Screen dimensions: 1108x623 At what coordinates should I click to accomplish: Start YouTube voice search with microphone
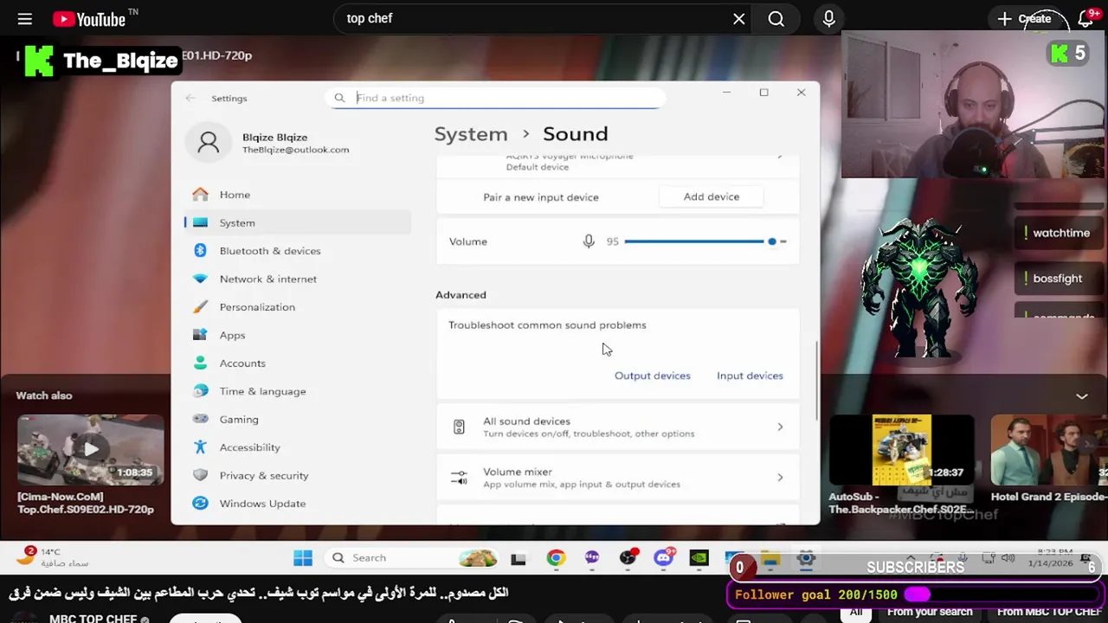pyautogui.click(x=828, y=18)
